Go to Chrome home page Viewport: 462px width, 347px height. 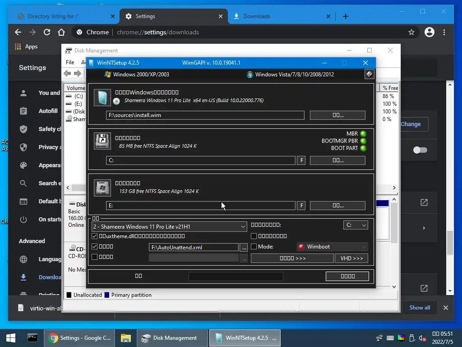[61, 32]
